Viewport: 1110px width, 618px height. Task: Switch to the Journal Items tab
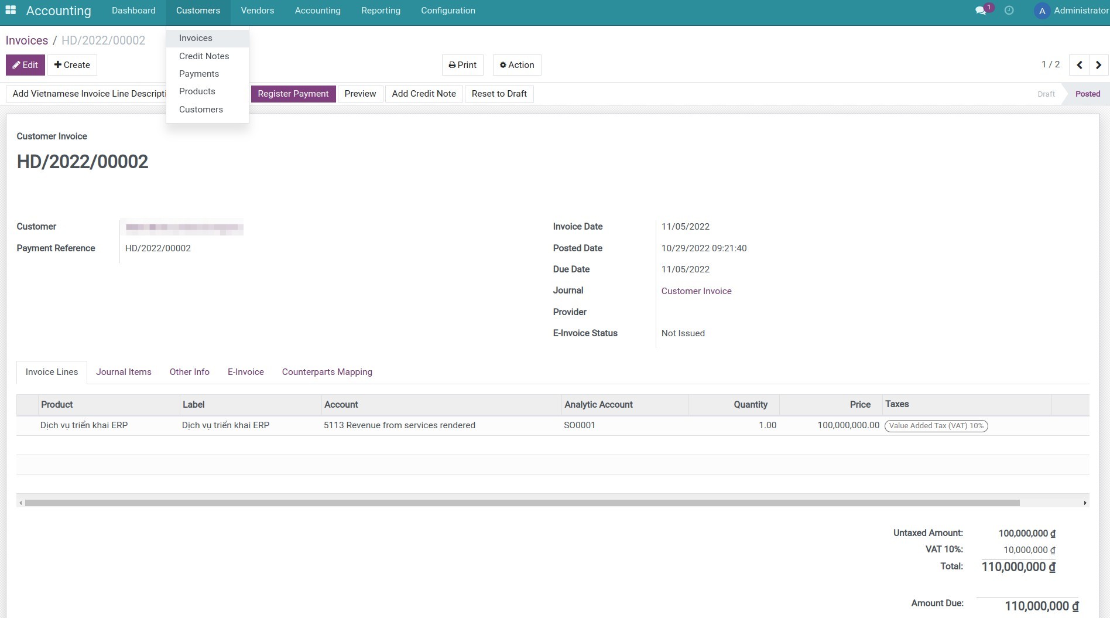[x=124, y=371]
